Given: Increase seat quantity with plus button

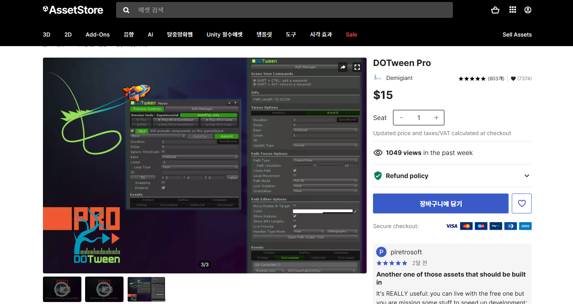Looking at the screenshot, I should (436, 118).
